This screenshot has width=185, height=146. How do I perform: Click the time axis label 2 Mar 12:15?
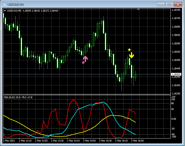(x=25, y=141)
